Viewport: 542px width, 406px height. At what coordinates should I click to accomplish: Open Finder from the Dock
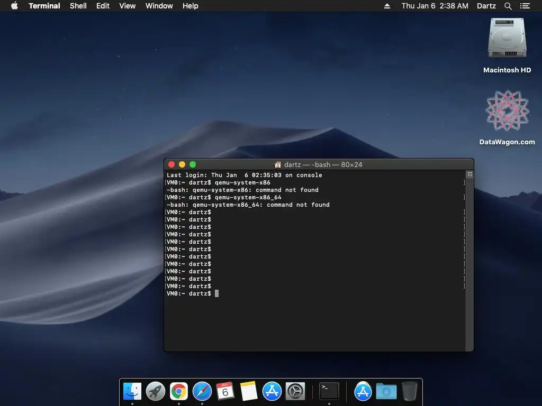point(132,392)
